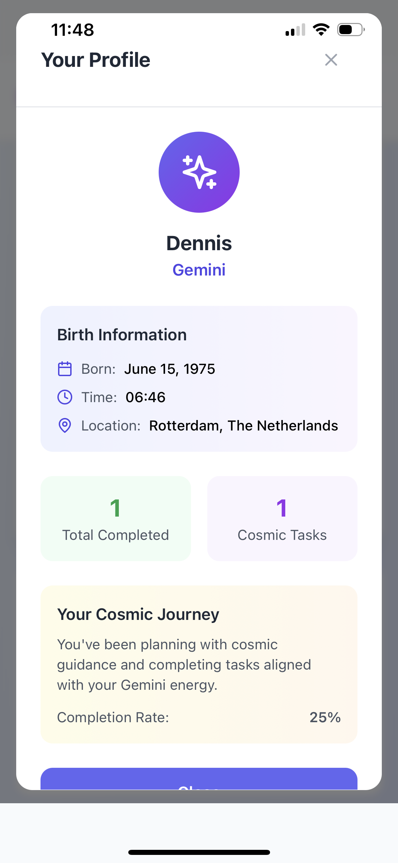This screenshot has width=398, height=863.
Task: Select the Total Completed card
Action: (x=116, y=519)
